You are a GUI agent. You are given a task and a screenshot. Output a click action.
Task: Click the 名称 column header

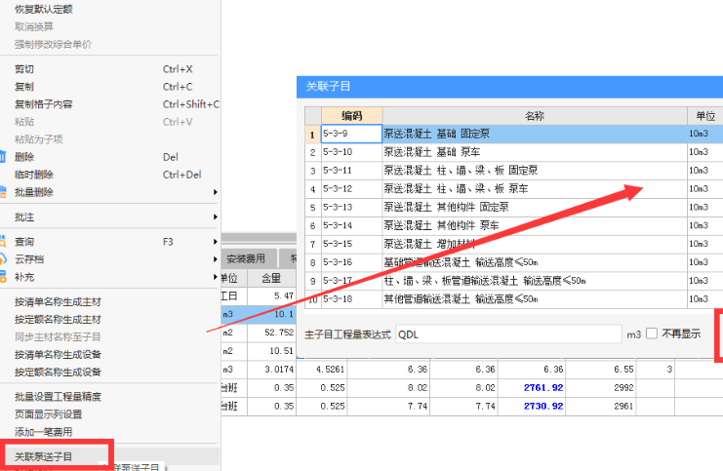click(535, 116)
